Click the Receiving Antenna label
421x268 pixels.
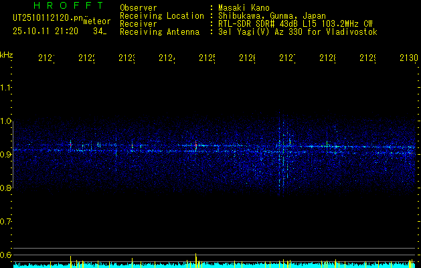click(x=160, y=32)
